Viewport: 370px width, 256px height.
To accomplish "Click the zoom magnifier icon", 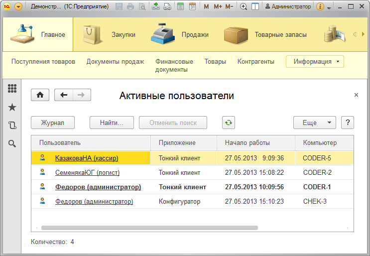I will click(x=244, y=6).
